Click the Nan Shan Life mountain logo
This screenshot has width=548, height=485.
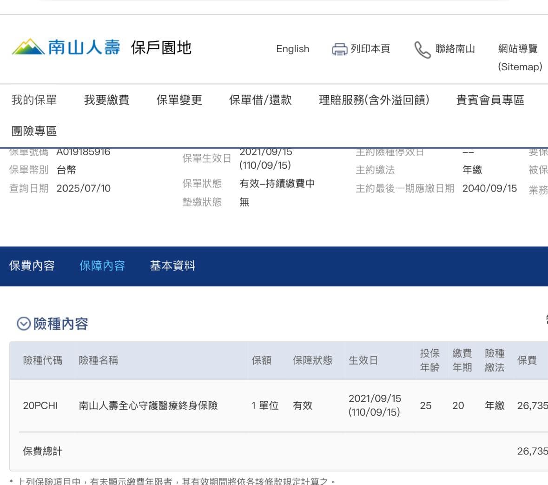pos(29,47)
